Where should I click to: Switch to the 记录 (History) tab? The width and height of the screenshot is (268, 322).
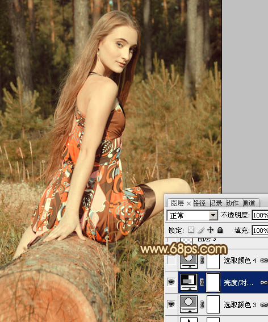click(x=216, y=203)
